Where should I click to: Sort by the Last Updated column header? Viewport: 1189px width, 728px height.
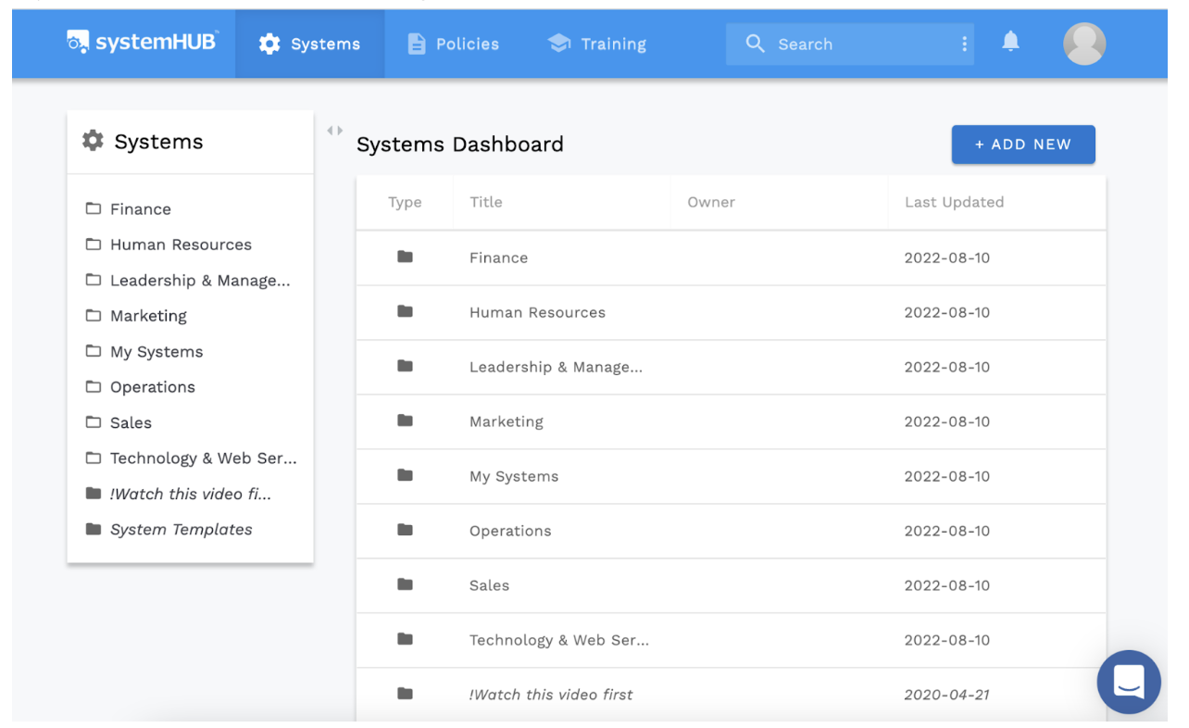(x=954, y=202)
